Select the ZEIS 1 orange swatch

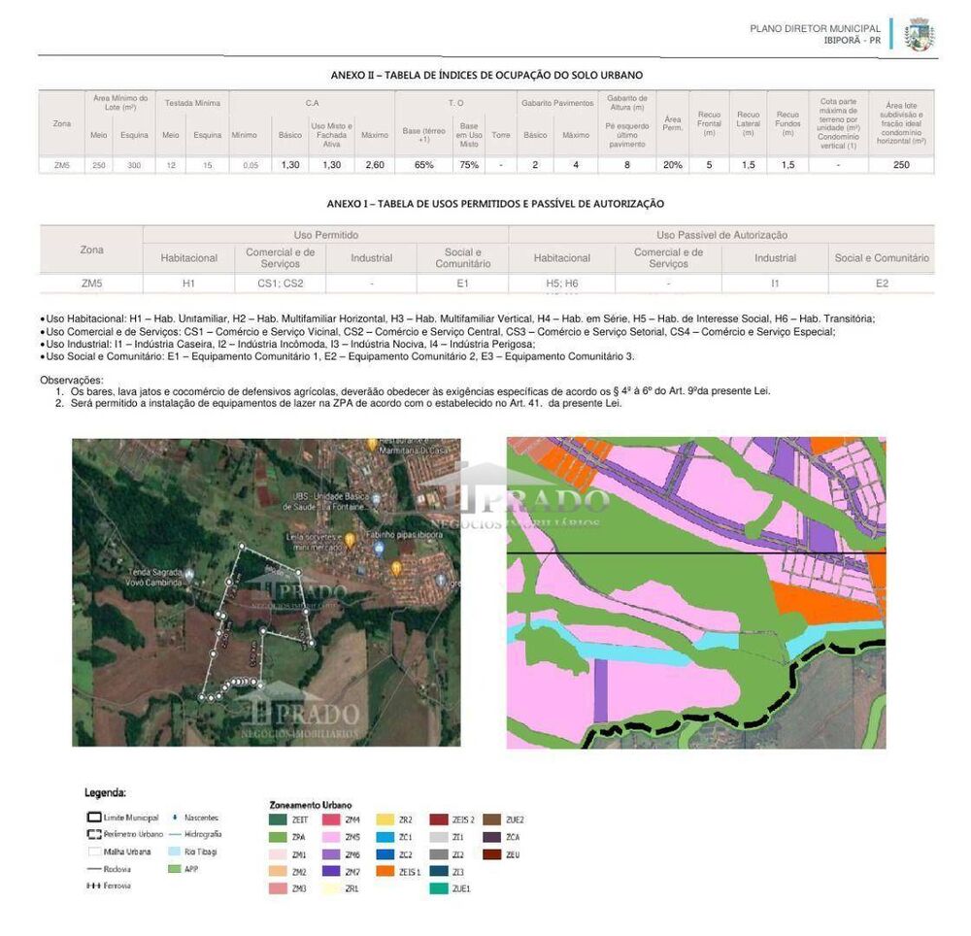(x=385, y=871)
